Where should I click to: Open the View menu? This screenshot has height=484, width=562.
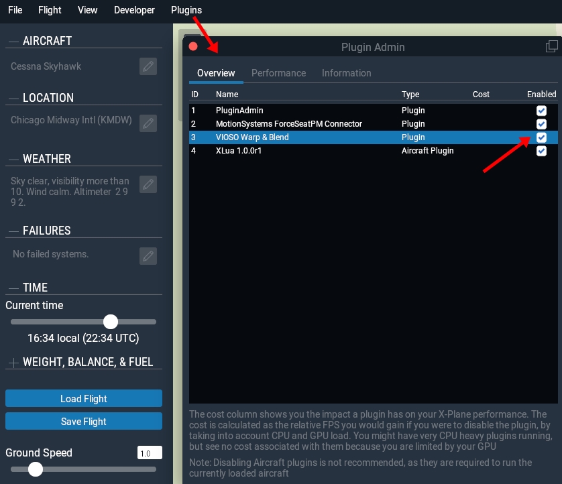tap(87, 10)
